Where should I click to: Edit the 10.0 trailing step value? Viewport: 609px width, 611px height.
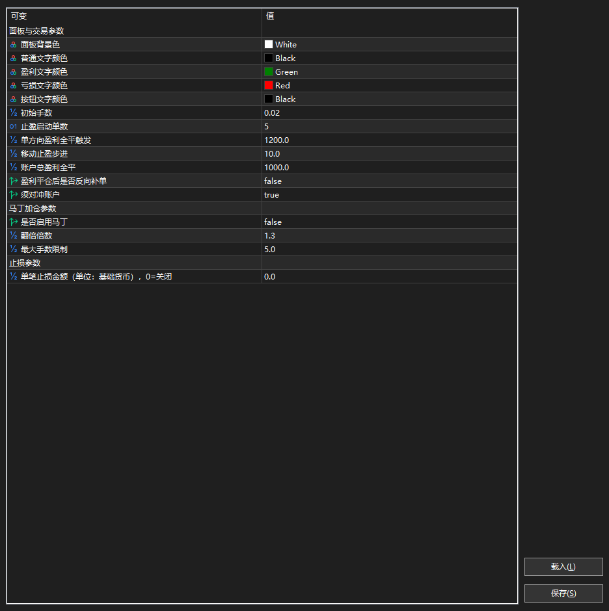coord(389,154)
